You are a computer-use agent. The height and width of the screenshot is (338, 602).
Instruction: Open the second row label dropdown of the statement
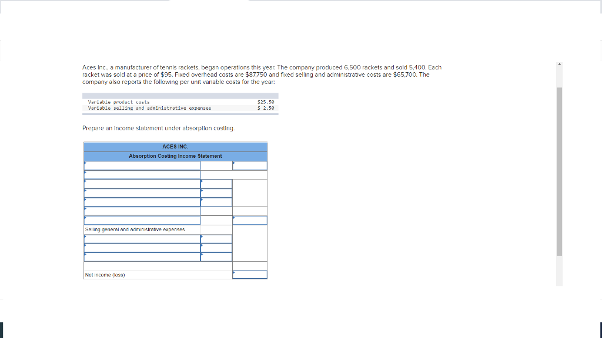click(x=142, y=175)
